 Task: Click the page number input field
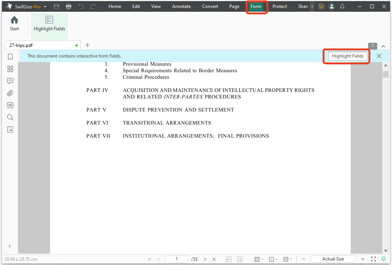tap(177, 259)
